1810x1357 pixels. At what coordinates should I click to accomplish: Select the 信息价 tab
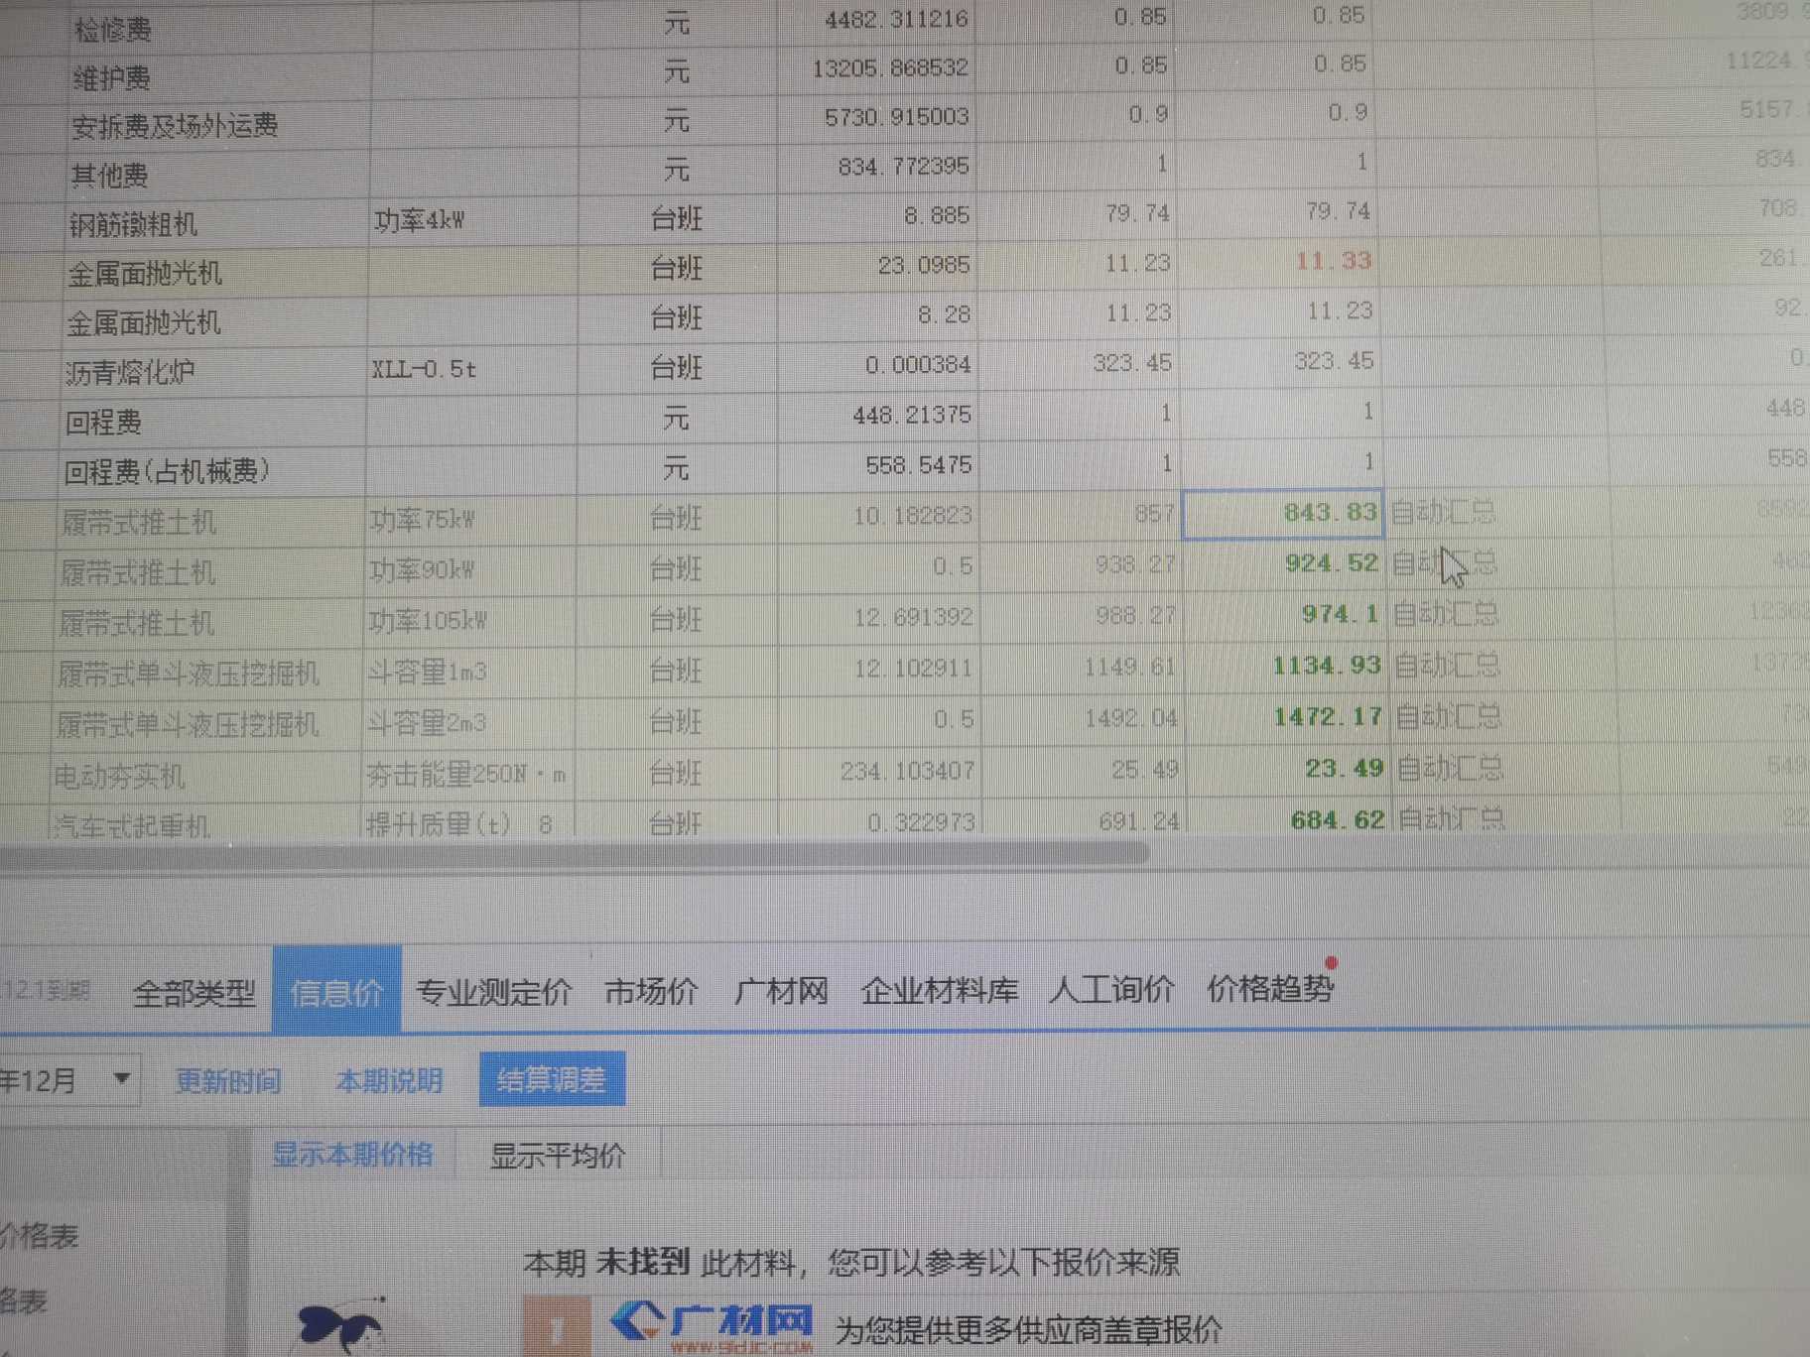point(336,992)
